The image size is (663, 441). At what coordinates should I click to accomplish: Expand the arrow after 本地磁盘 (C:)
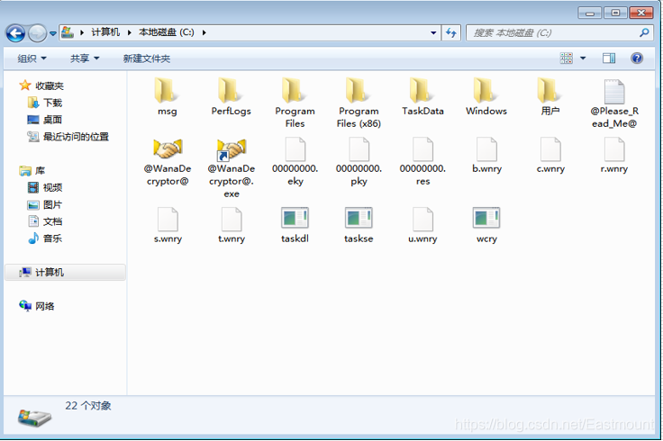tap(204, 32)
